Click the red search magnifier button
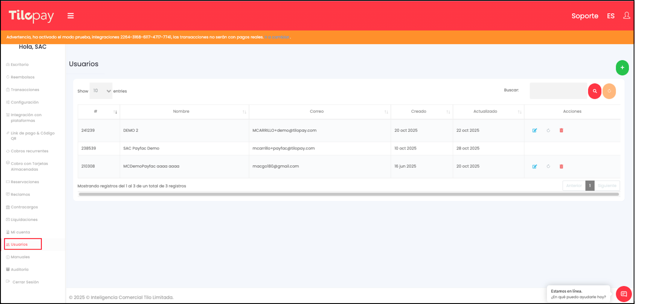The image size is (661, 304). 594,91
